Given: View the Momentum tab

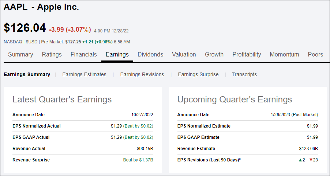Looking at the screenshot, I should (284, 55).
